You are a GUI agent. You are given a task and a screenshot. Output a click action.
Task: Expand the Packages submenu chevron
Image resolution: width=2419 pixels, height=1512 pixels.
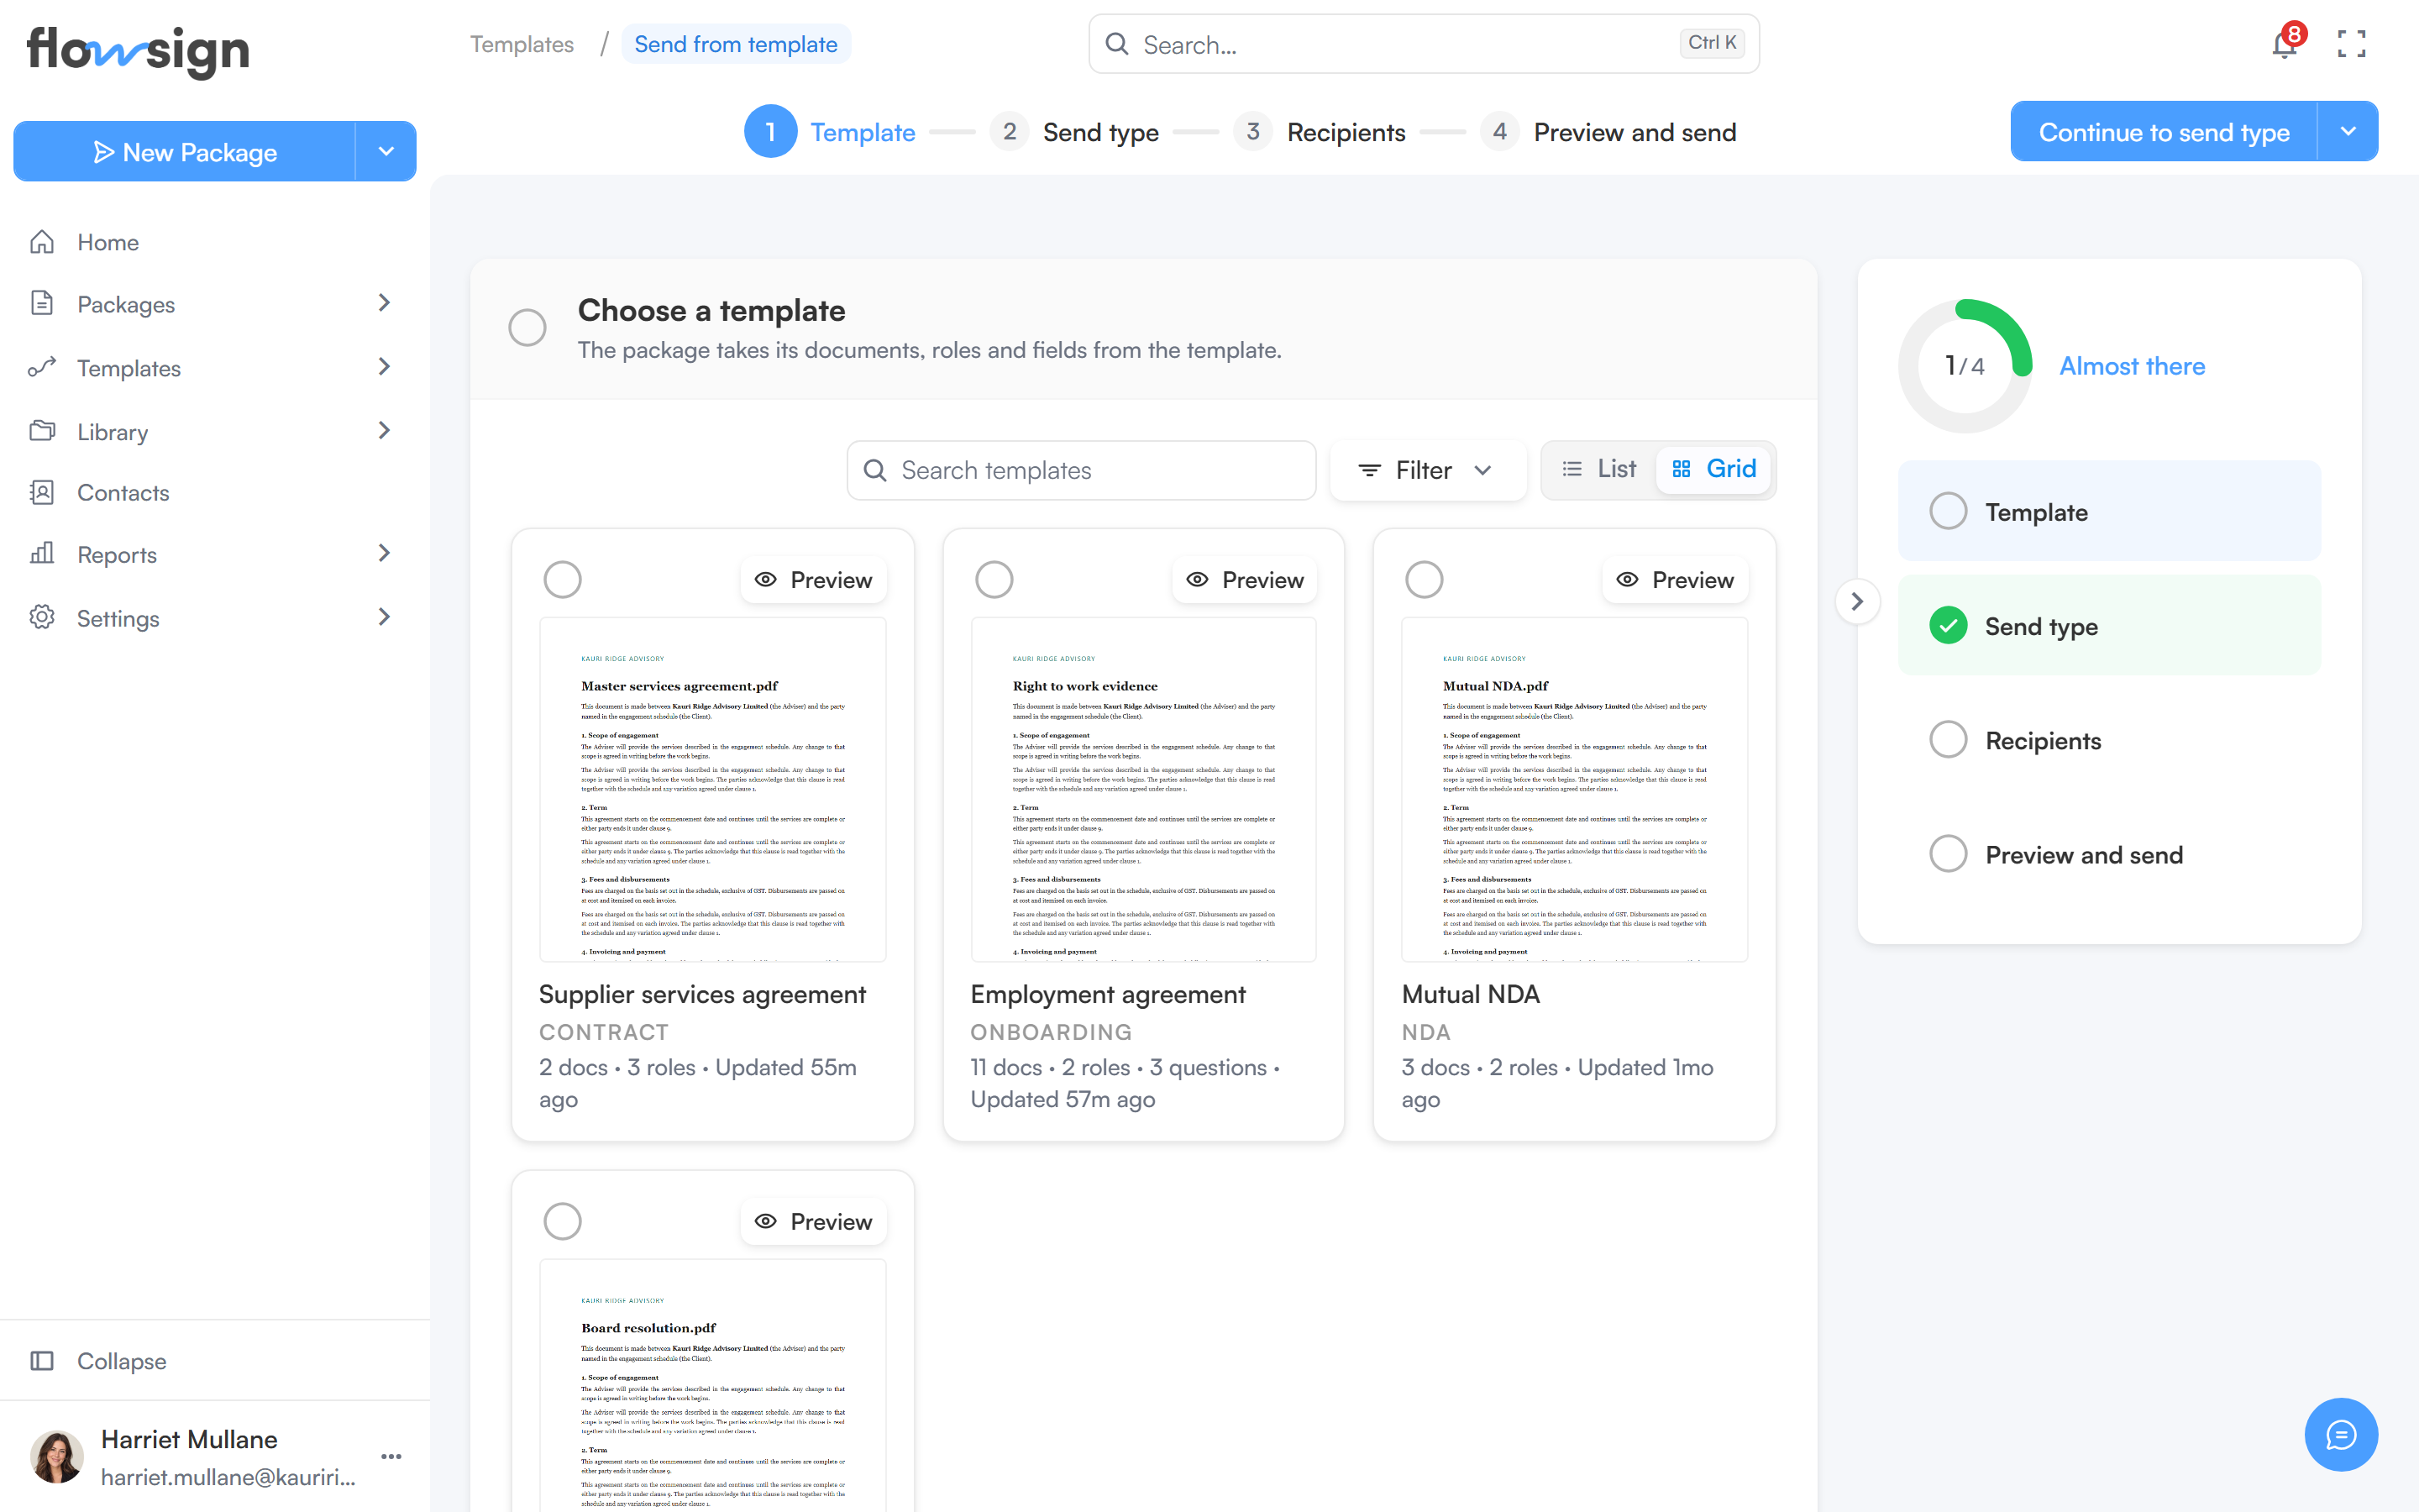coord(384,302)
